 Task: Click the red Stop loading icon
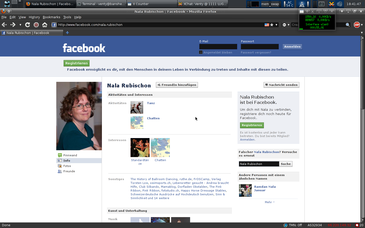tap(36, 25)
